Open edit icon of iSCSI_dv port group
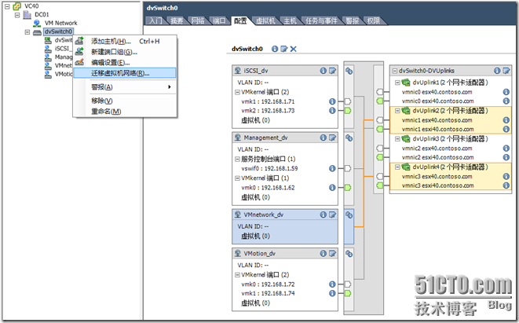The image size is (519, 323). [x=332, y=71]
